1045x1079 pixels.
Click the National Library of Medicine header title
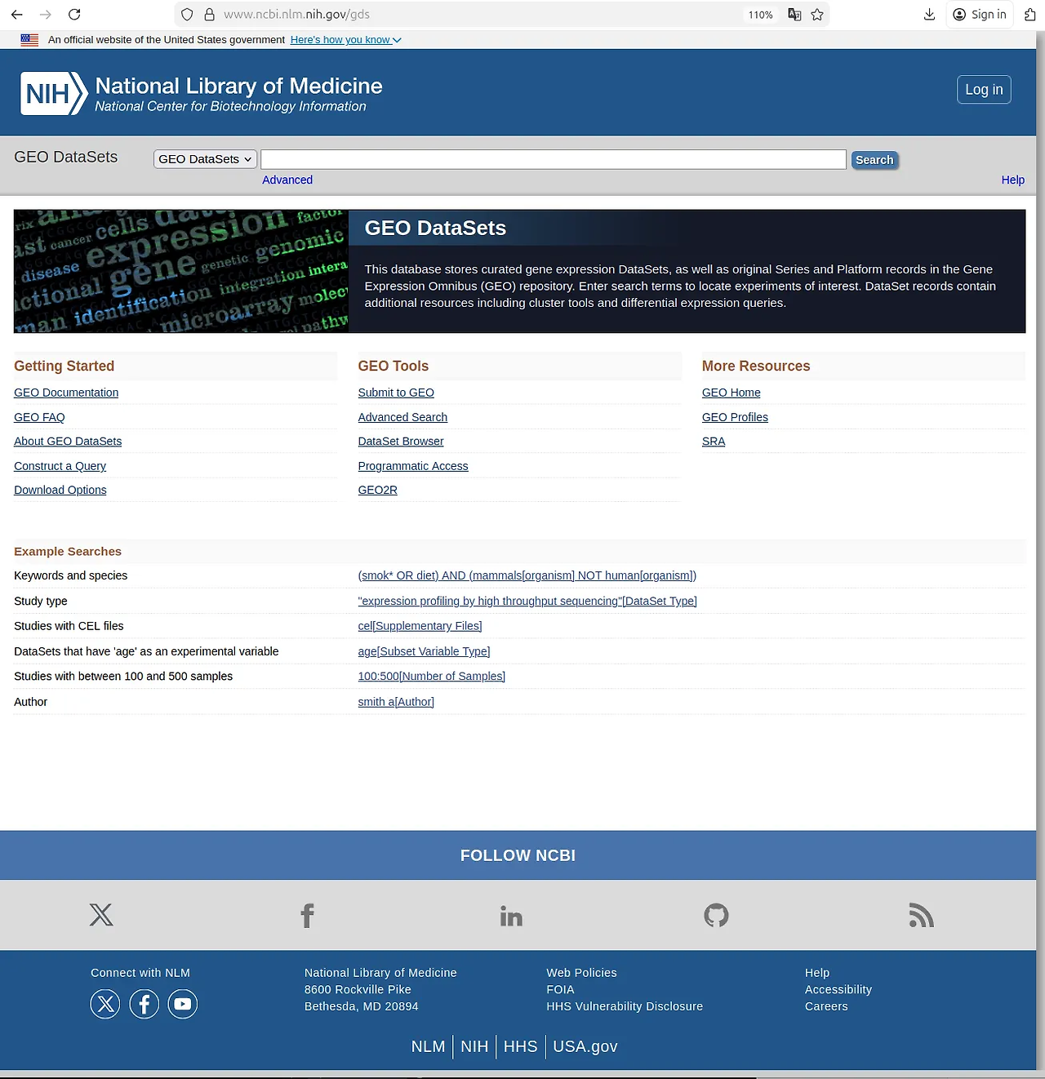click(238, 86)
